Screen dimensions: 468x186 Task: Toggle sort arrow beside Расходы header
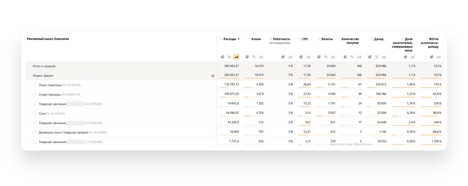click(239, 39)
